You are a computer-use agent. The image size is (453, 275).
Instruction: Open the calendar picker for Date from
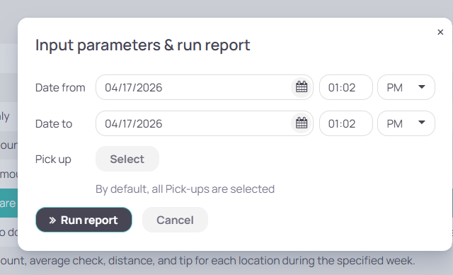tap(302, 87)
